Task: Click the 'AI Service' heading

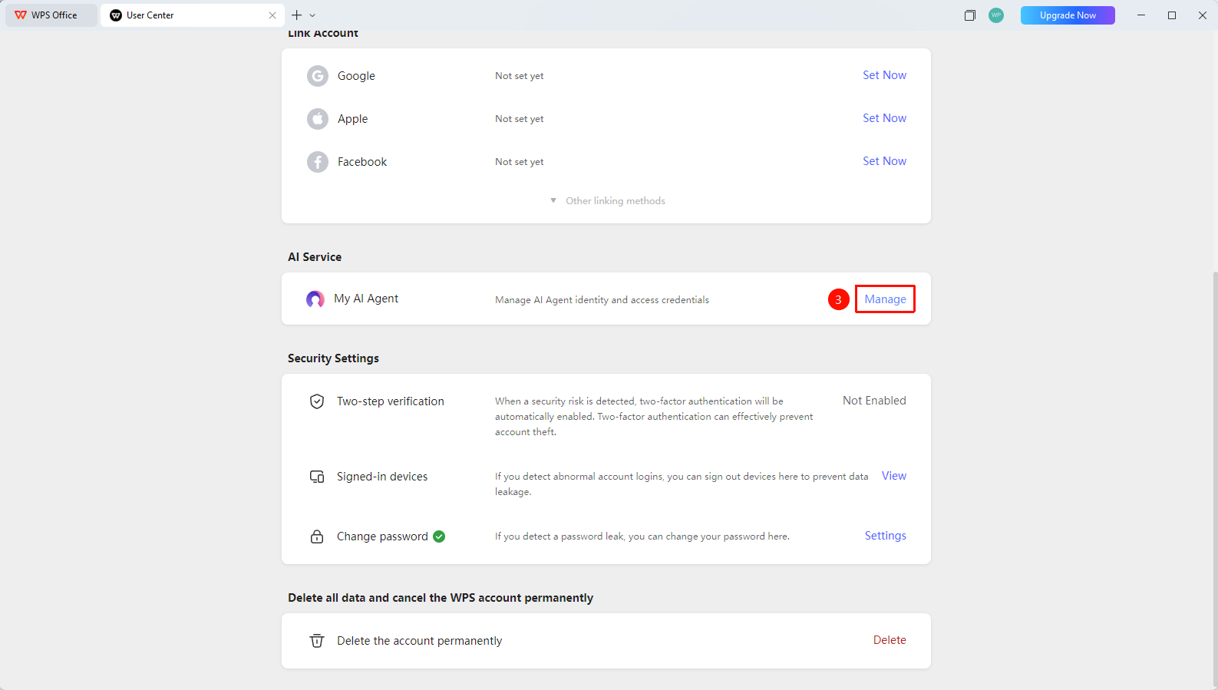Action: pyautogui.click(x=315, y=257)
